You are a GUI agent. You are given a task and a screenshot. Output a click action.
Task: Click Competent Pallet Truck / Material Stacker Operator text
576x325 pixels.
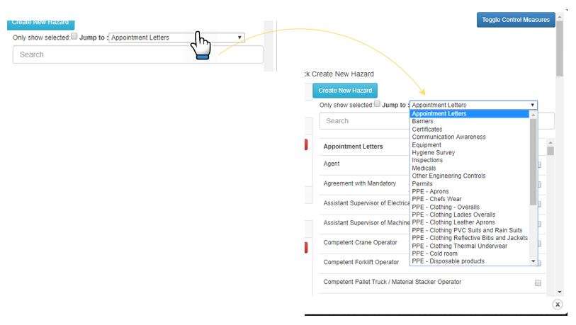tap(393, 282)
